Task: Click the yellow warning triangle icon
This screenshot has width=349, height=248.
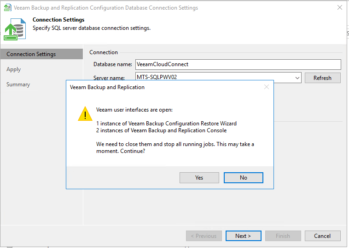Action: click(85, 114)
